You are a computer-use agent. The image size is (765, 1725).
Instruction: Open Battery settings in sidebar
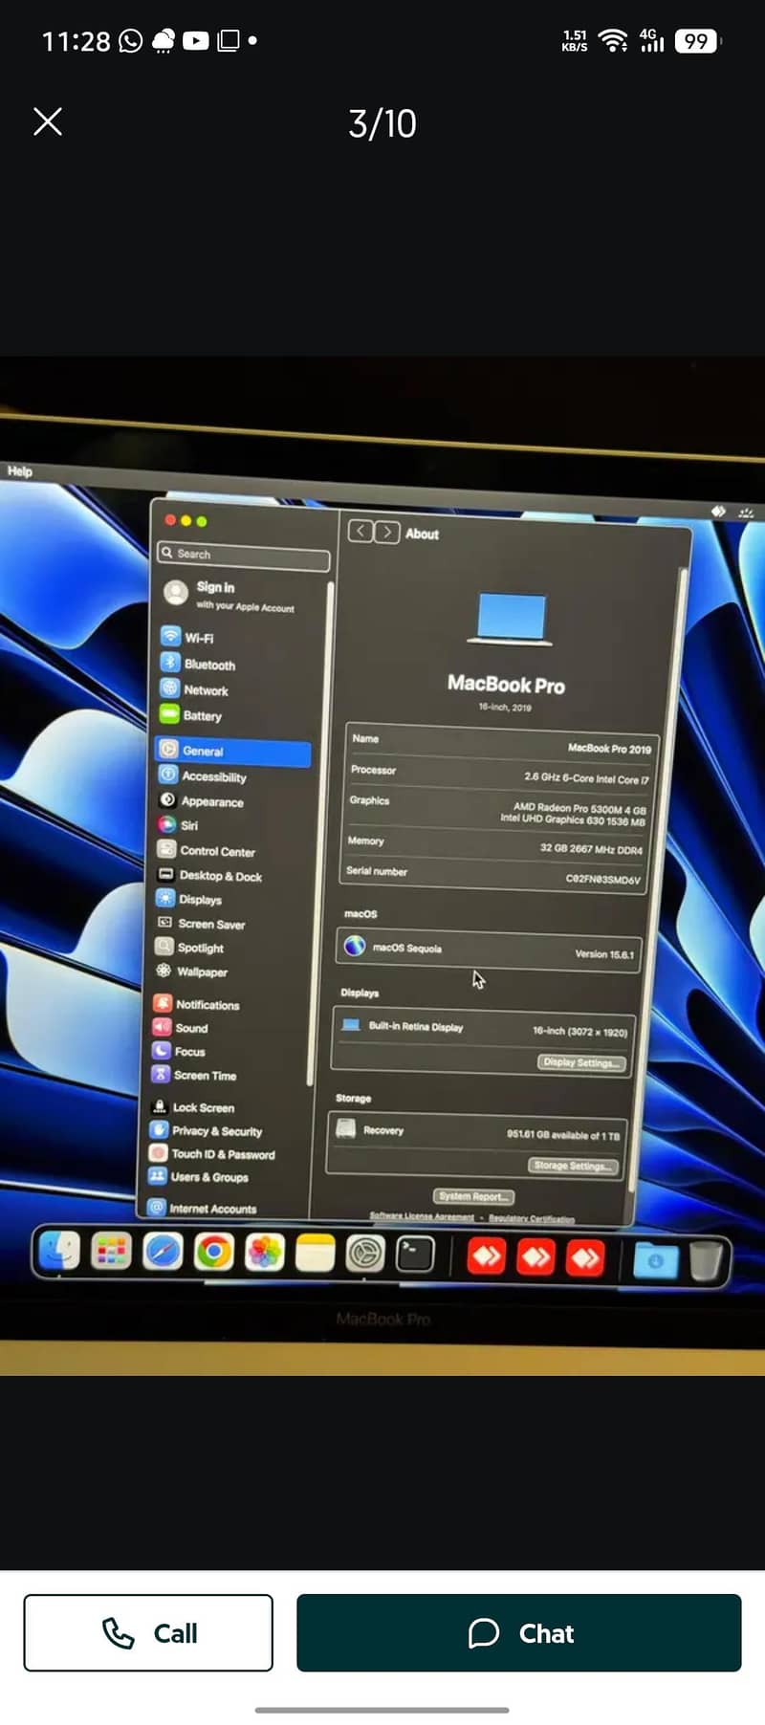pos(190,715)
